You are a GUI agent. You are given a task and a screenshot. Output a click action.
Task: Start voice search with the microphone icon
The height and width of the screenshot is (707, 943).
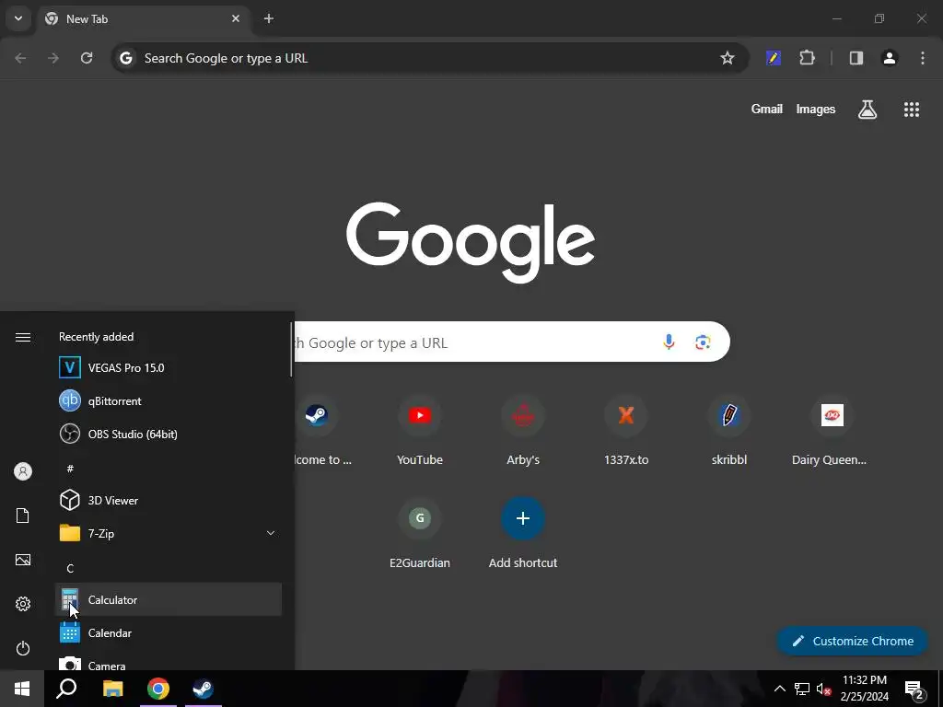669,342
